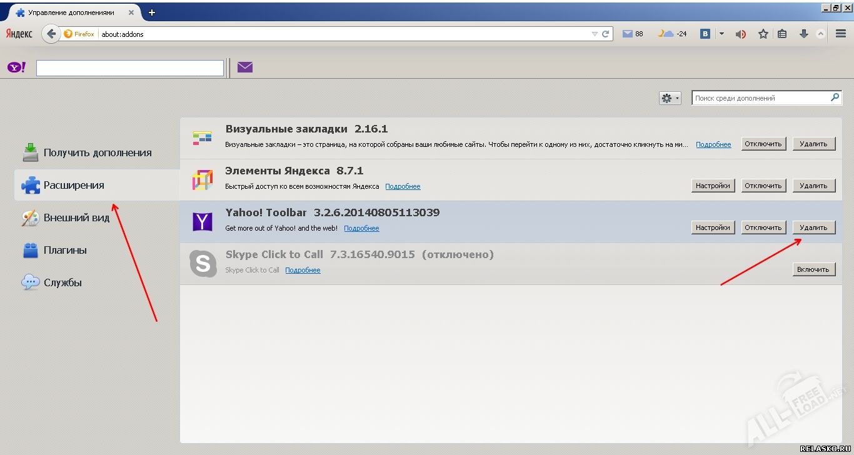Open Подробнее link for Skype Click to Call
Screen dimensions: 854x455
(x=303, y=270)
